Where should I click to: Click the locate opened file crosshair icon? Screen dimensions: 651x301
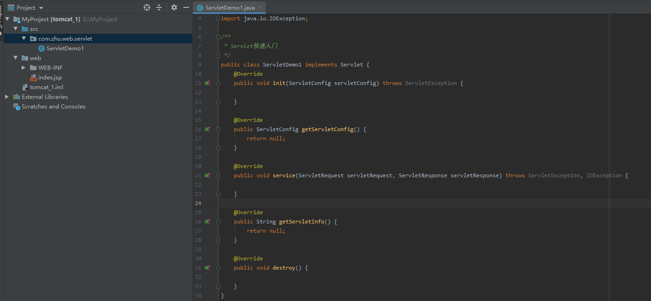point(147,7)
